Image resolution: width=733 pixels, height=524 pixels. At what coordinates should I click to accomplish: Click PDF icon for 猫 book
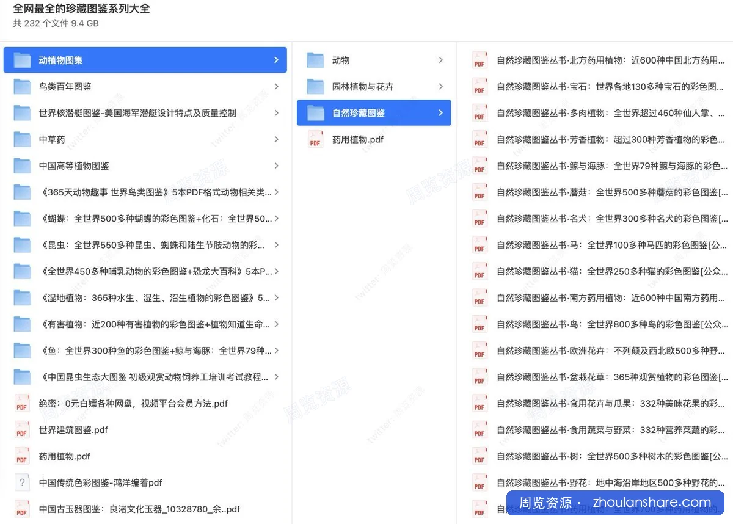click(480, 271)
